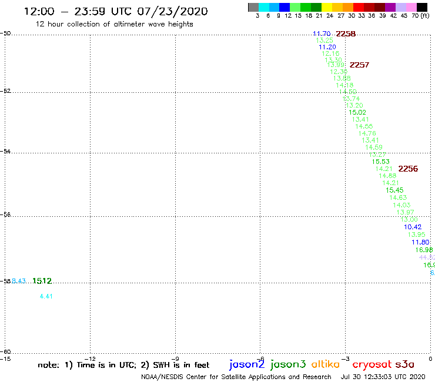Select the blue '10.42' wave height value
This screenshot has height=382, width=435.
point(413,227)
